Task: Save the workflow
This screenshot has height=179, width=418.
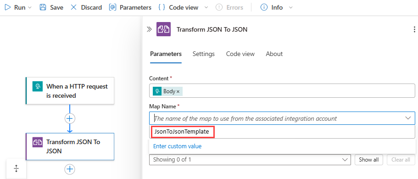Action: point(51,7)
